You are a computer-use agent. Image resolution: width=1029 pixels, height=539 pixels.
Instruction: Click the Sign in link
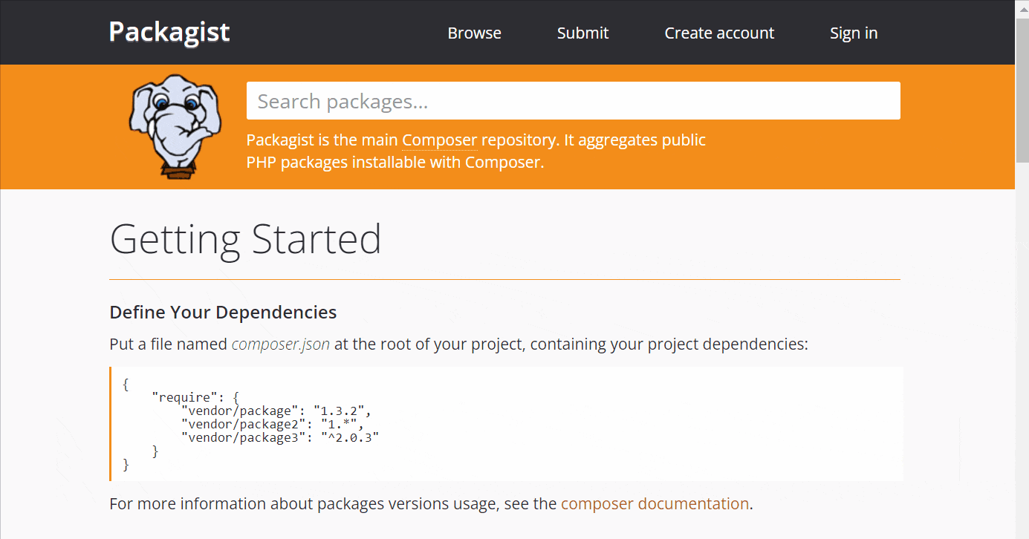click(x=853, y=33)
